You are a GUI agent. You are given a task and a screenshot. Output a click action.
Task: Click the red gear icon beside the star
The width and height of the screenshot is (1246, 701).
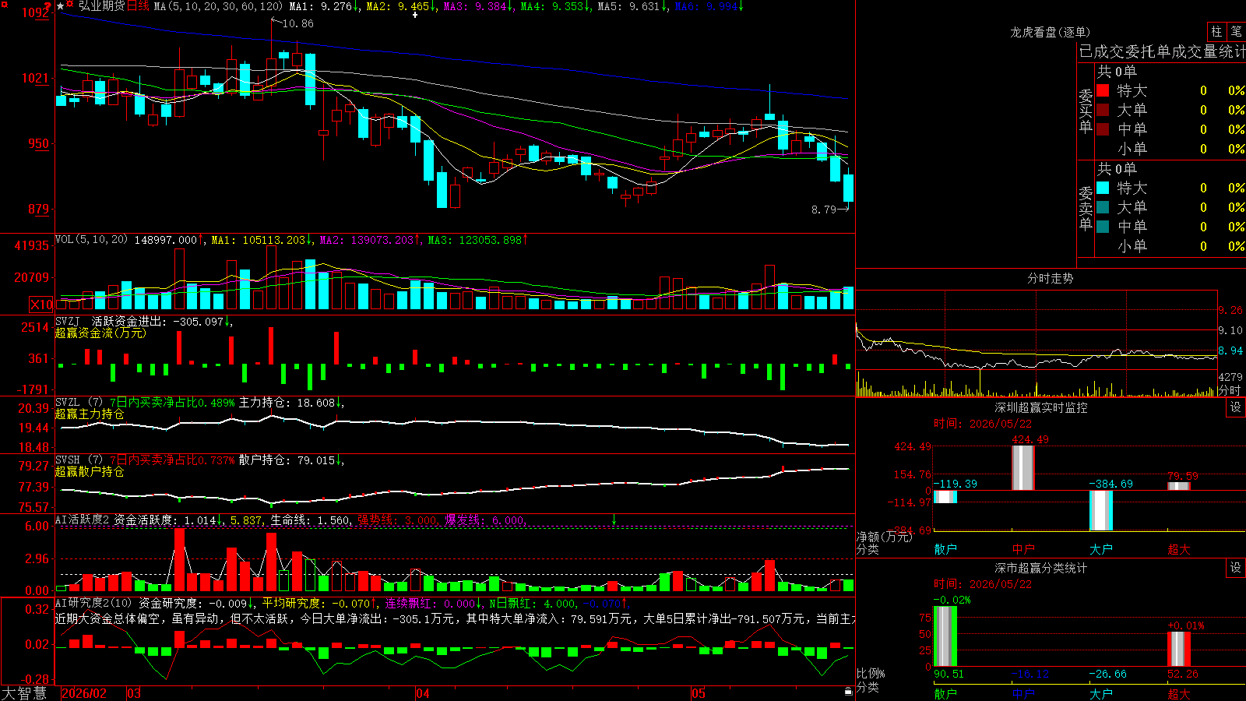click(71, 5)
